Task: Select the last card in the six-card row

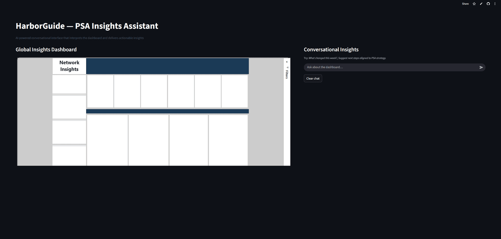Action: click(234, 91)
